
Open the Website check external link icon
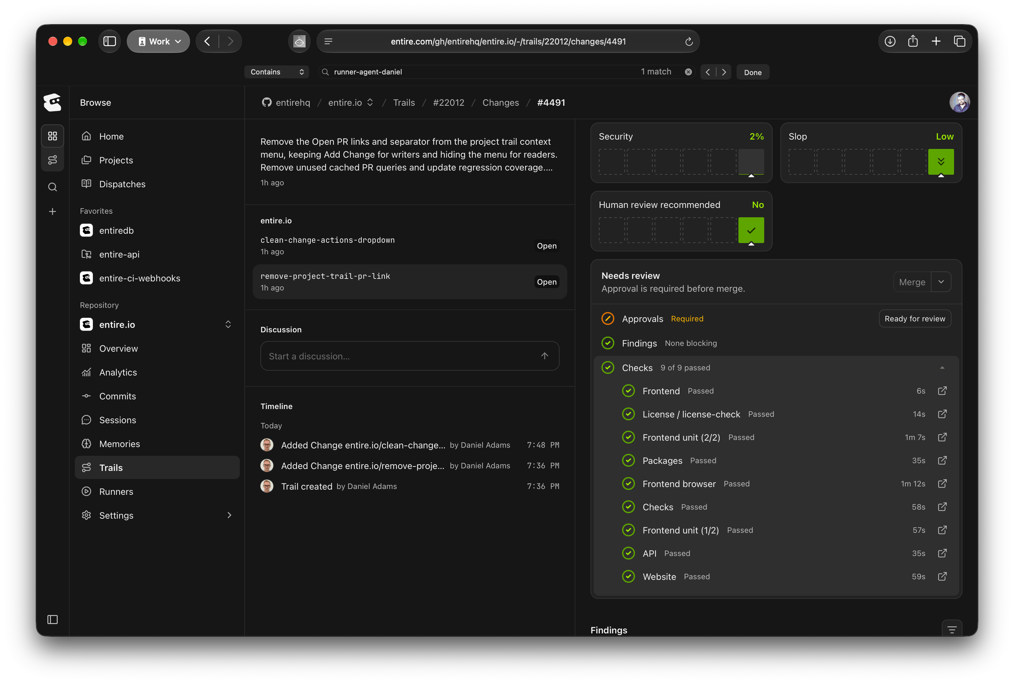(x=942, y=576)
